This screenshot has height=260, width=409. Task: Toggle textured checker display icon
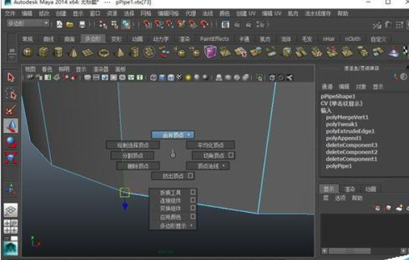coord(179,77)
